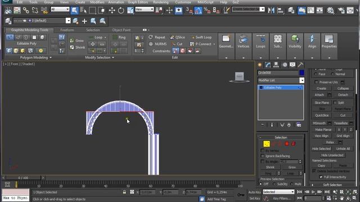
Task: Activate the Select Object tool
Action: click(x=74, y=10)
